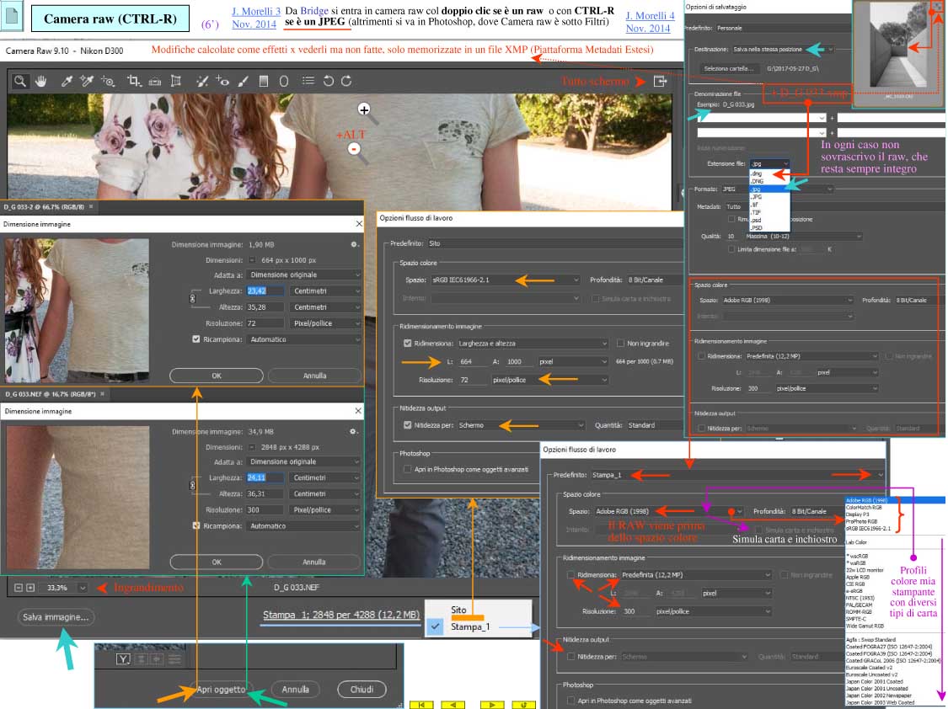Open the Stampa_1; 2848 per 4288 workflow link
Screen dimensions: 948x709
pyautogui.click(x=341, y=615)
